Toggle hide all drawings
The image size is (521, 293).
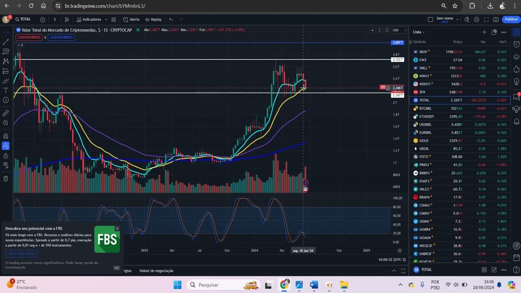pyautogui.click(x=6, y=165)
